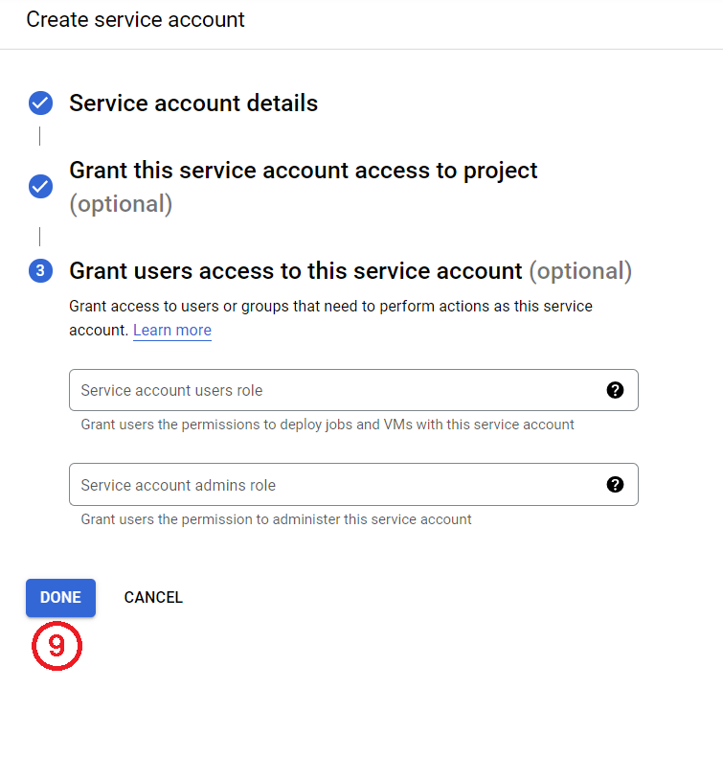Click the description about granting access to users or groups
Screen dimensions: 723x758
tap(330, 318)
